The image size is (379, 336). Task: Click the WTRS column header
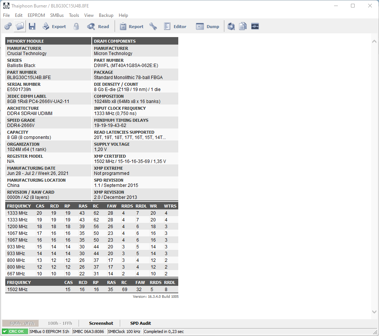click(x=170, y=206)
